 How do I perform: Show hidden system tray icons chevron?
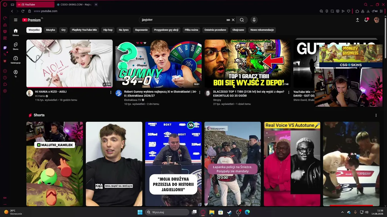(342, 212)
